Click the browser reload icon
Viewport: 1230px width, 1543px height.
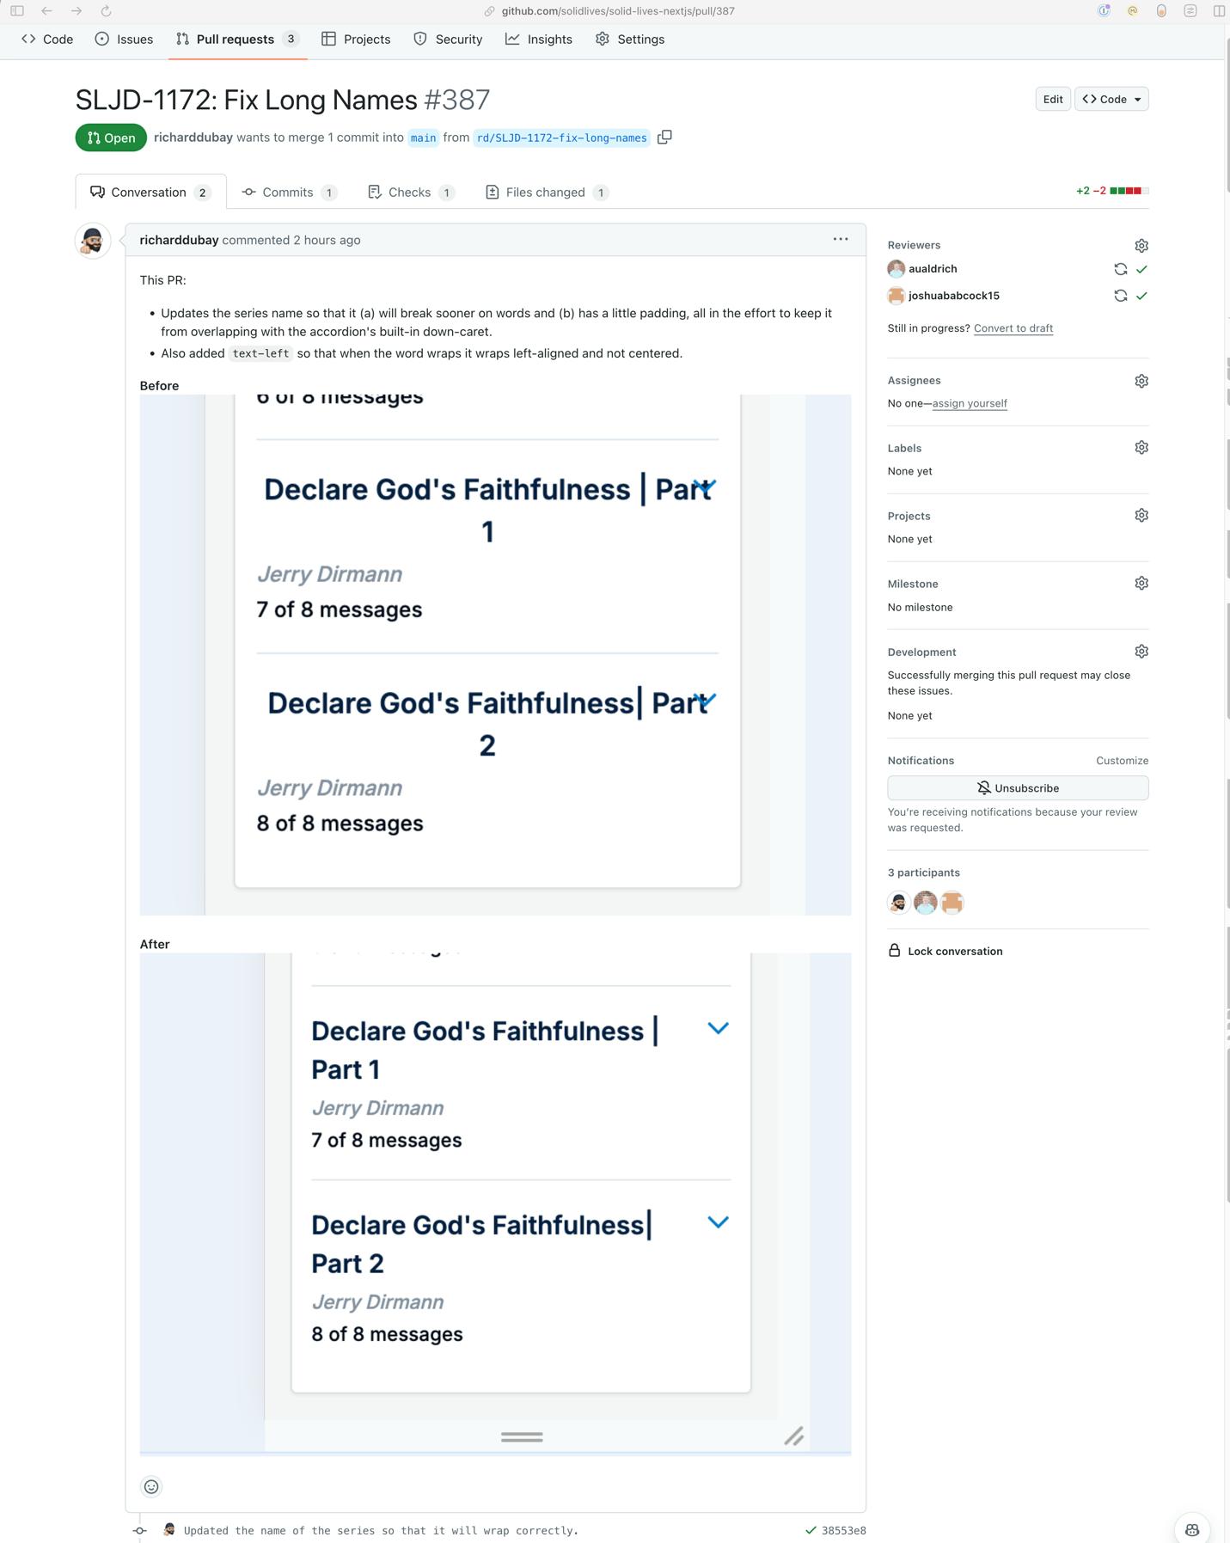(x=106, y=11)
